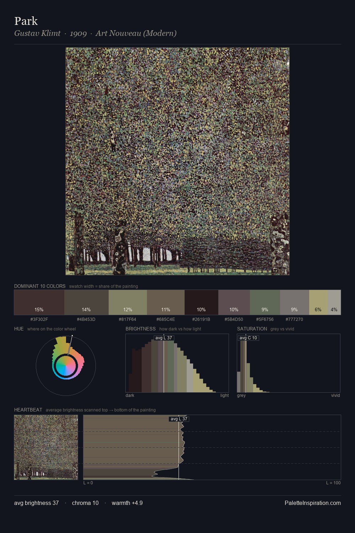Click the 4% light grey swatch

click(x=334, y=302)
